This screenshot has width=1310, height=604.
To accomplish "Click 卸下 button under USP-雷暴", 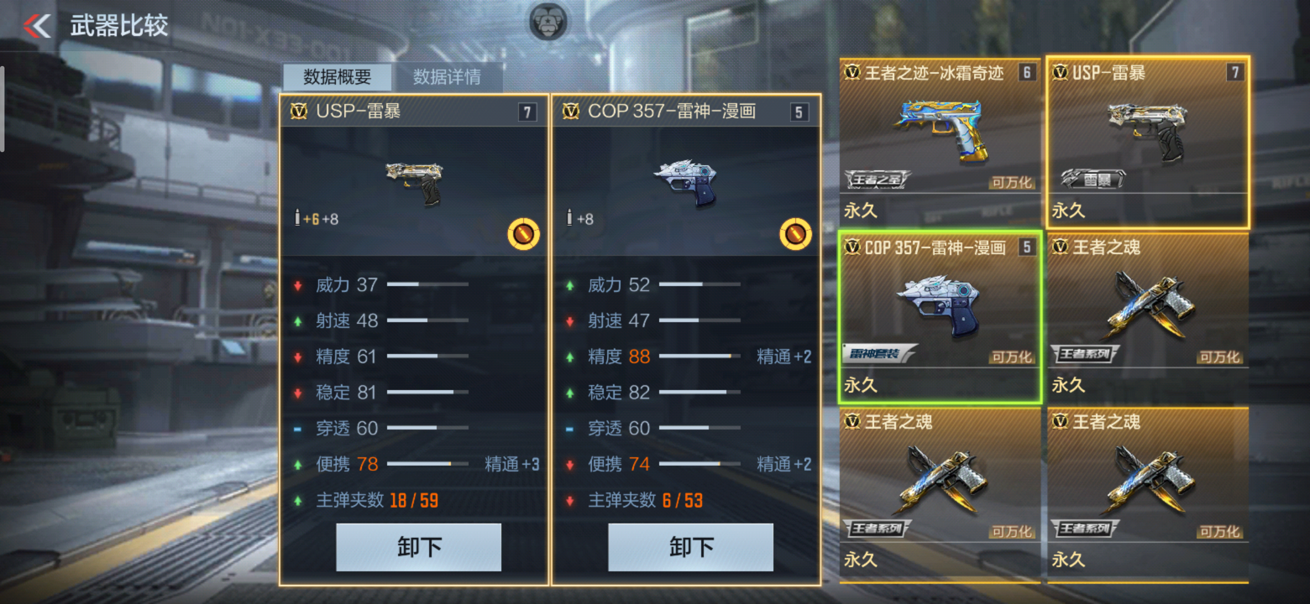I will 419,547.
